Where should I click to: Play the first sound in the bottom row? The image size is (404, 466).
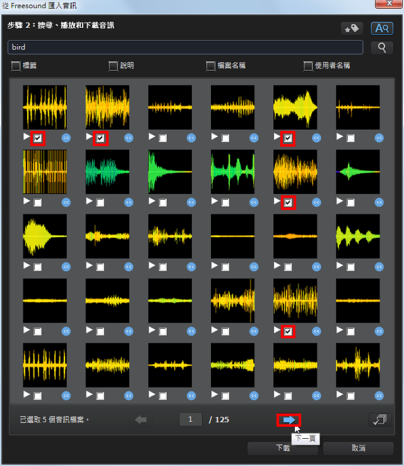click(27, 394)
